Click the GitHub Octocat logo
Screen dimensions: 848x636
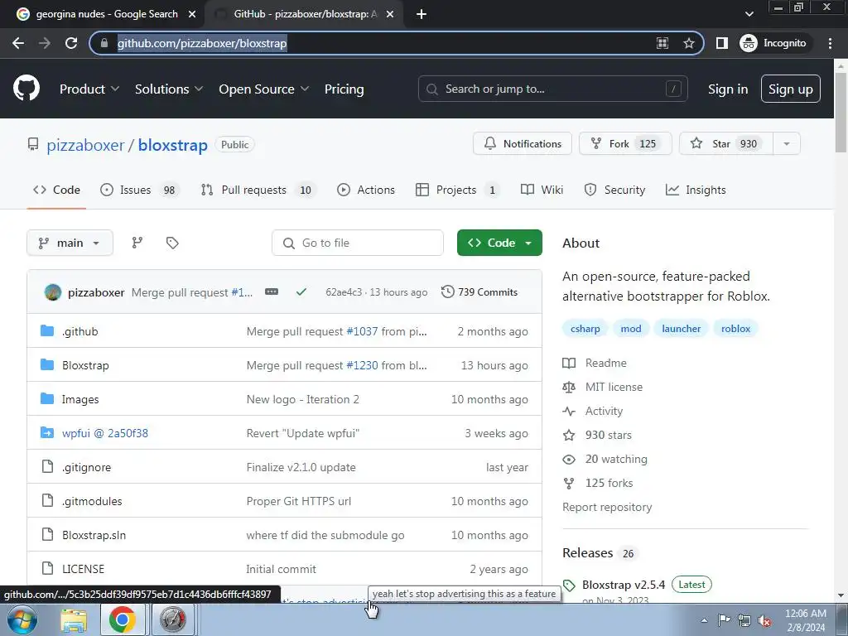click(26, 89)
